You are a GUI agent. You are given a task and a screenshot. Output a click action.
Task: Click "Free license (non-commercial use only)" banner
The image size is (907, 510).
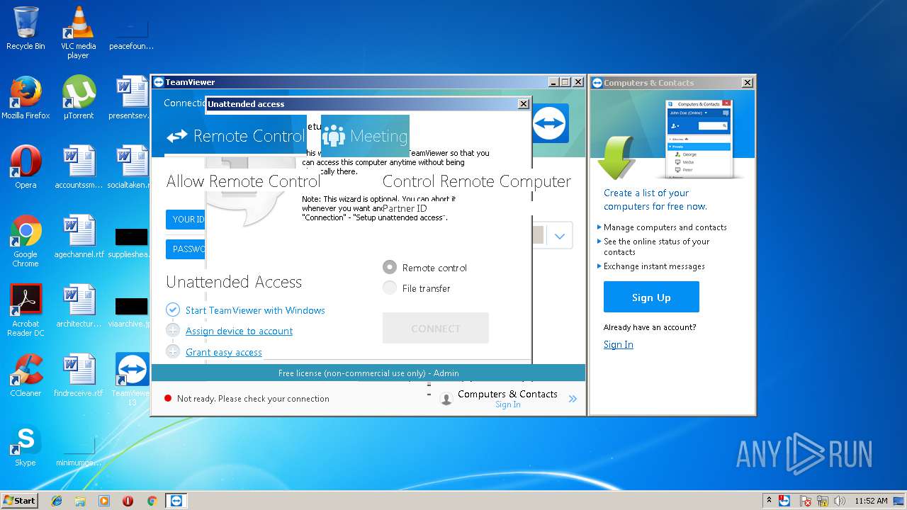[x=368, y=373]
